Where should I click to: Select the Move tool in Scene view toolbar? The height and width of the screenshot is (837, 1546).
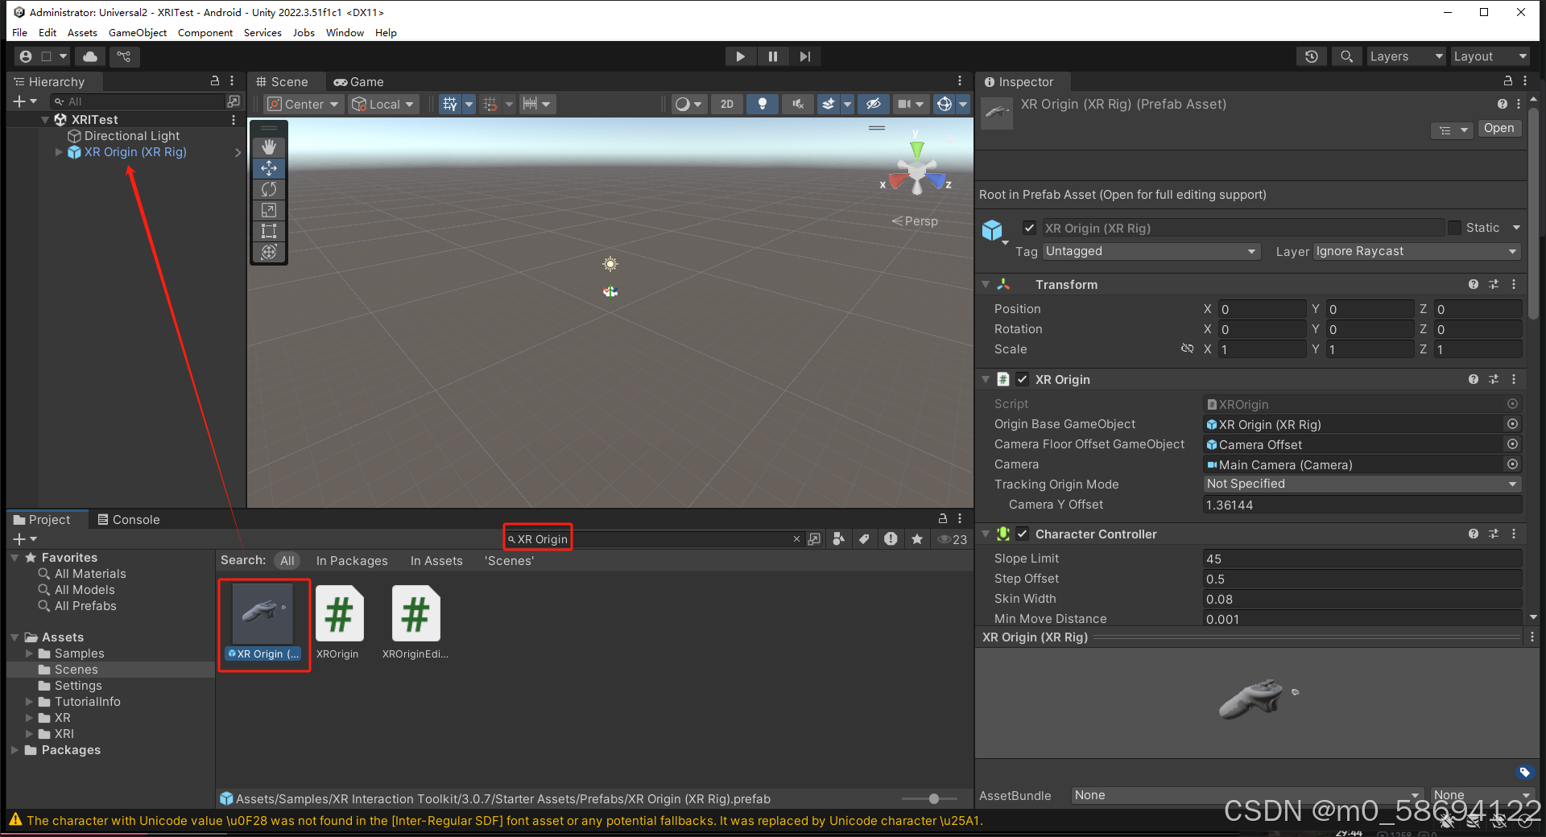pos(268,168)
